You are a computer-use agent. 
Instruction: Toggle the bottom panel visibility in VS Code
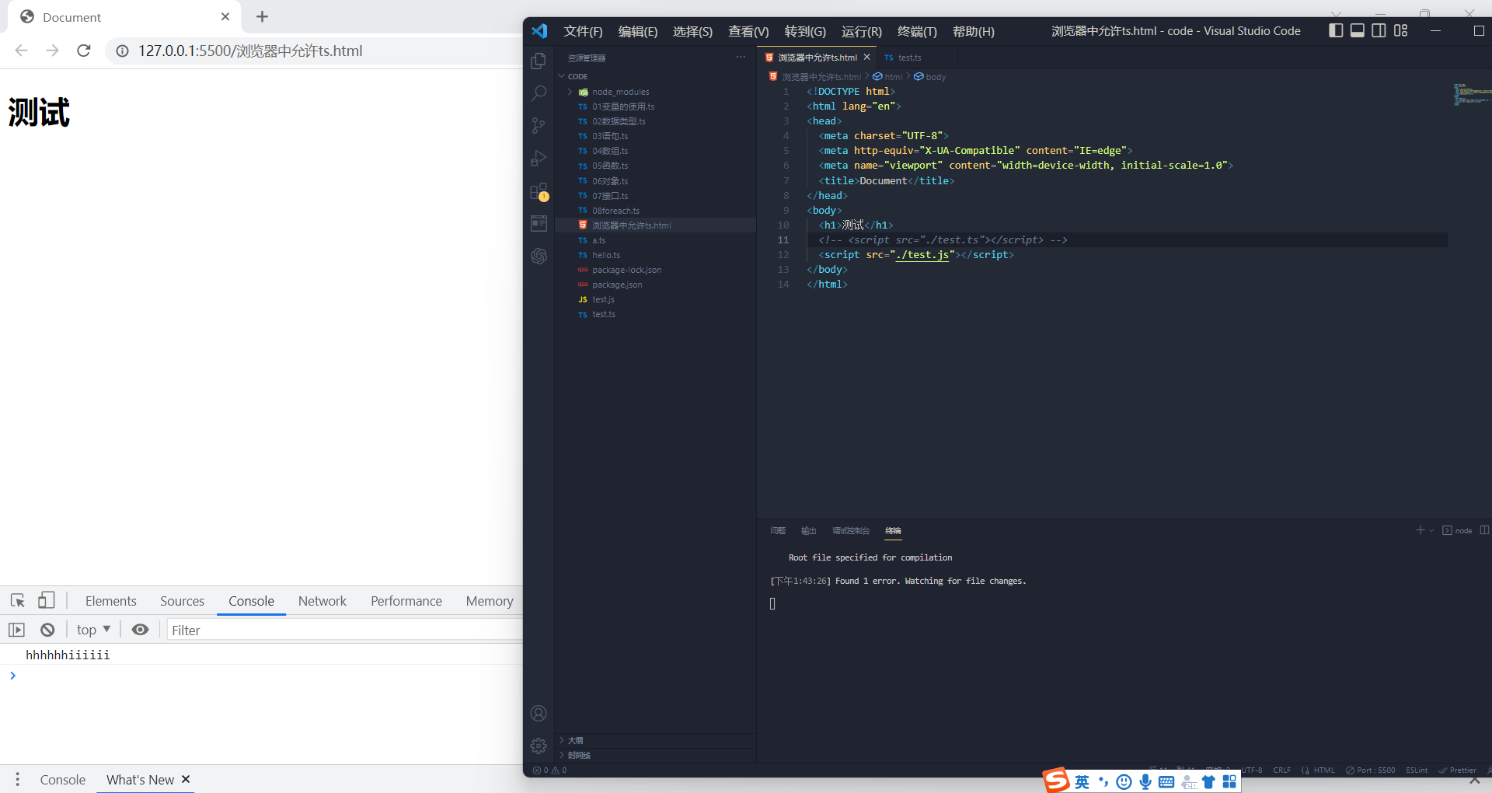[x=1358, y=30]
